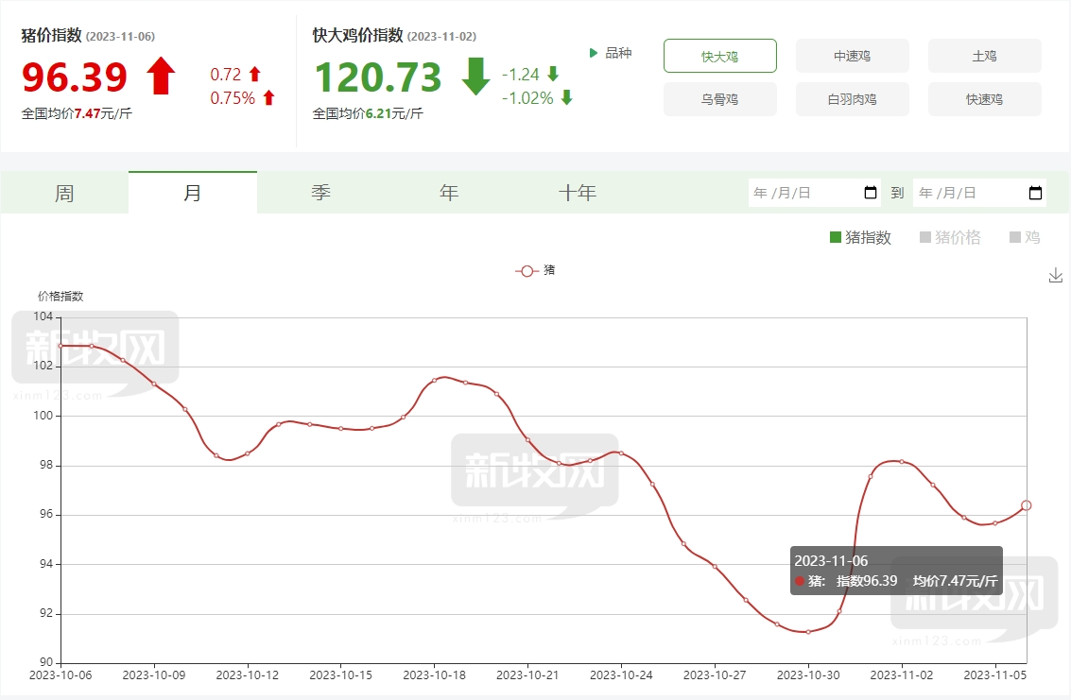Select the 土鸡 variety button
The height and width of the screenshot is (700, 1071).
(x=984, y=56)
